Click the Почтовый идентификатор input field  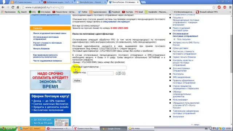pos(113,68)
